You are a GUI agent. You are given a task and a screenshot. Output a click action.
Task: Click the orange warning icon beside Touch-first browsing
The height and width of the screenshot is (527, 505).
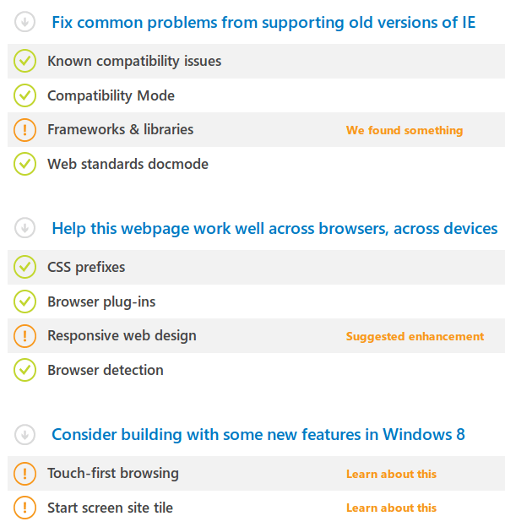point(24,474)
